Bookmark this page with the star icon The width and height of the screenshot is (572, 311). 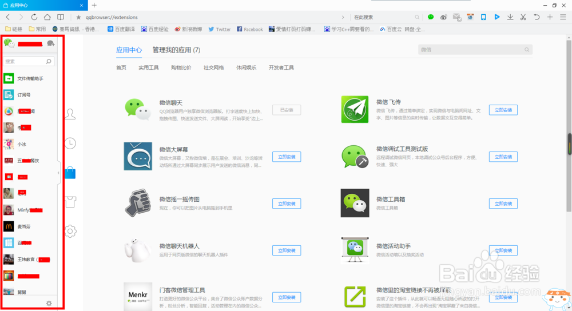coord(78,17)
